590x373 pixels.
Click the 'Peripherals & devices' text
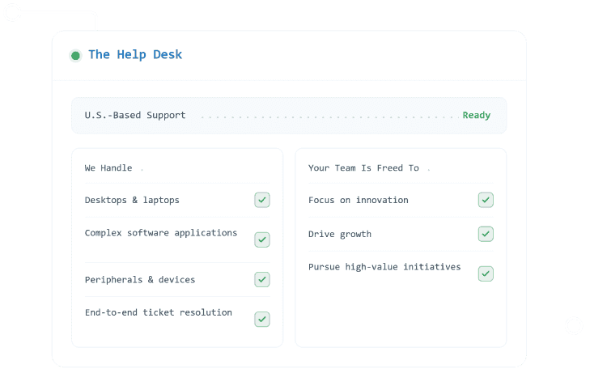(x=140, y=280)
